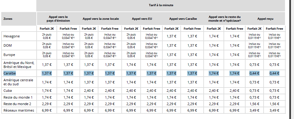Screen dimensions: 294x119
Task: Click Hexagone '1,37 €' Caraïbe Forfait 2€
Action: (171, 36)
